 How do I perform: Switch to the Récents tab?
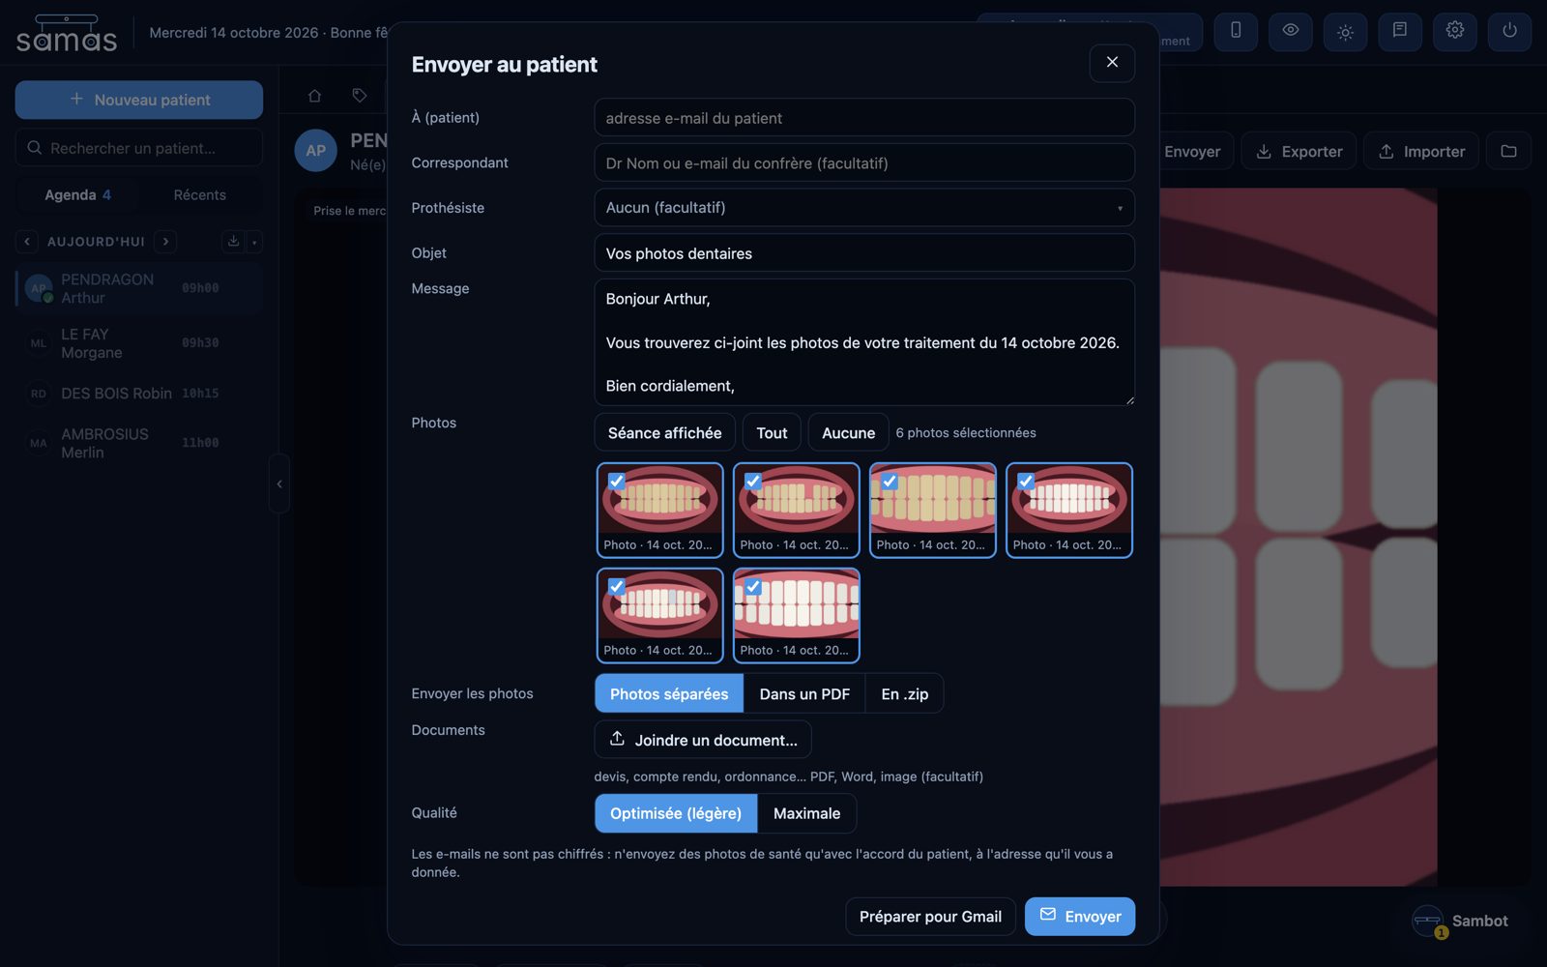[199, 195]
